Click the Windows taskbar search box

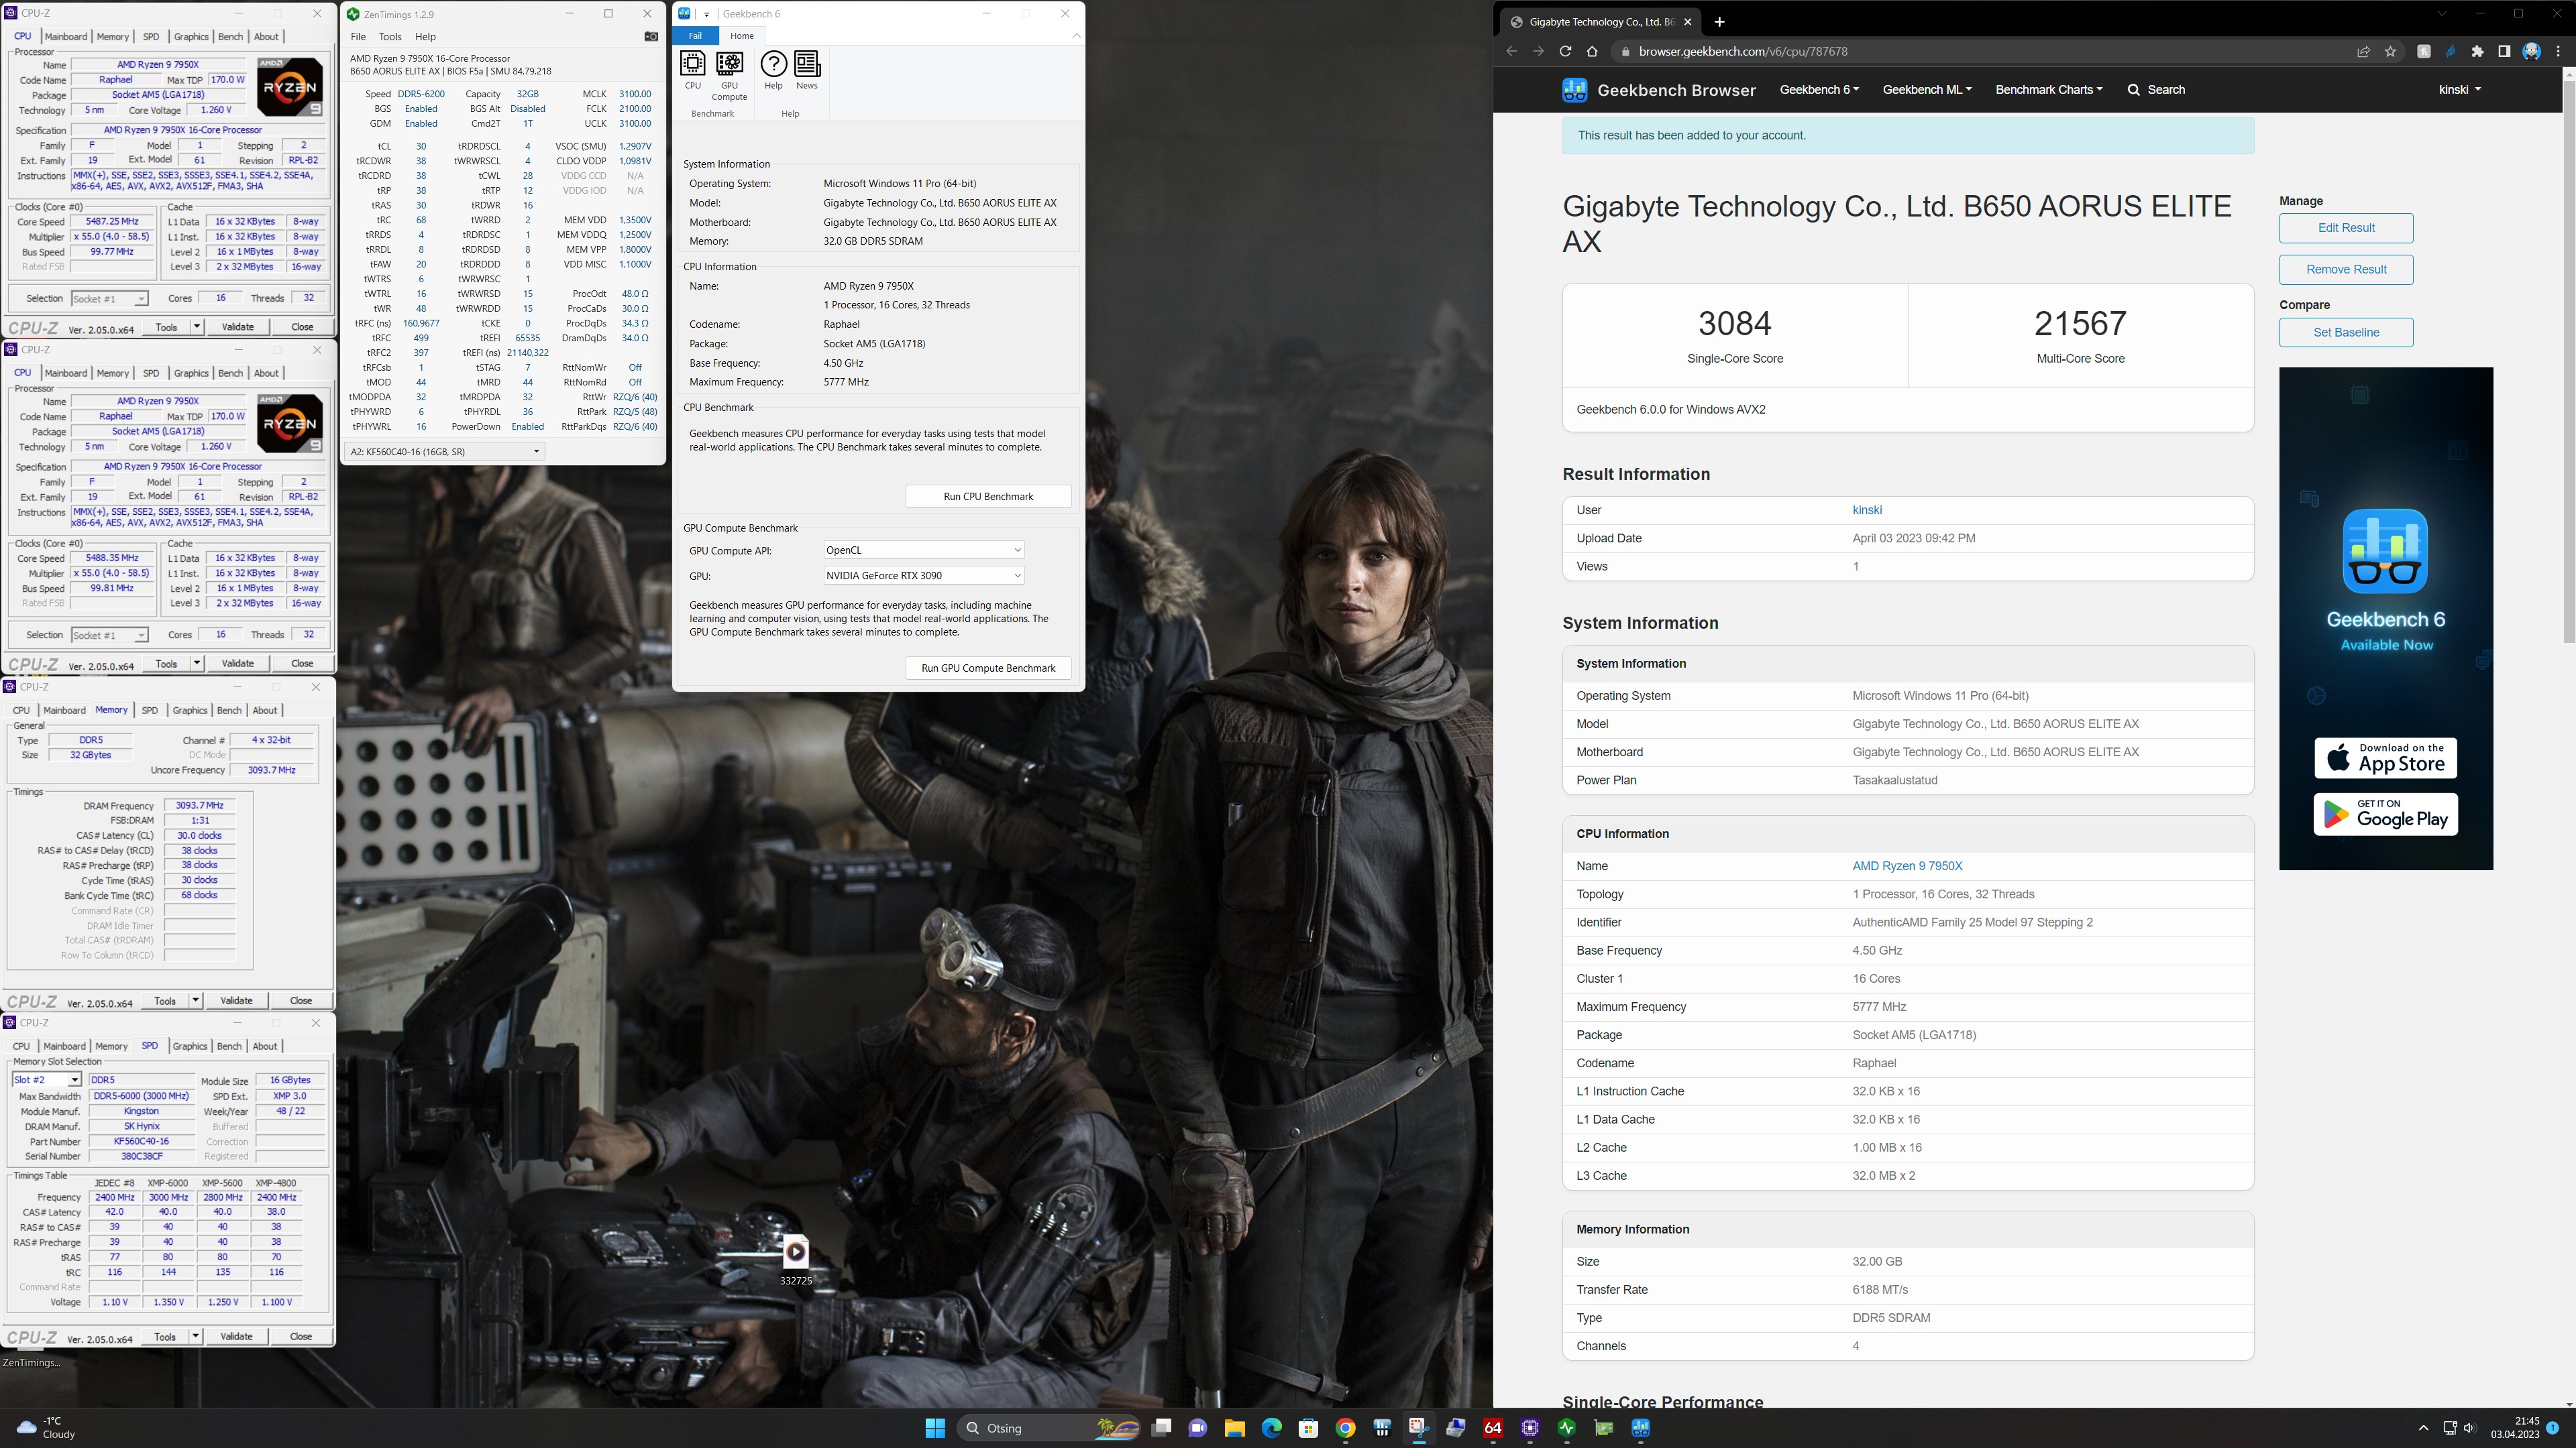tap(1049, 1428)
